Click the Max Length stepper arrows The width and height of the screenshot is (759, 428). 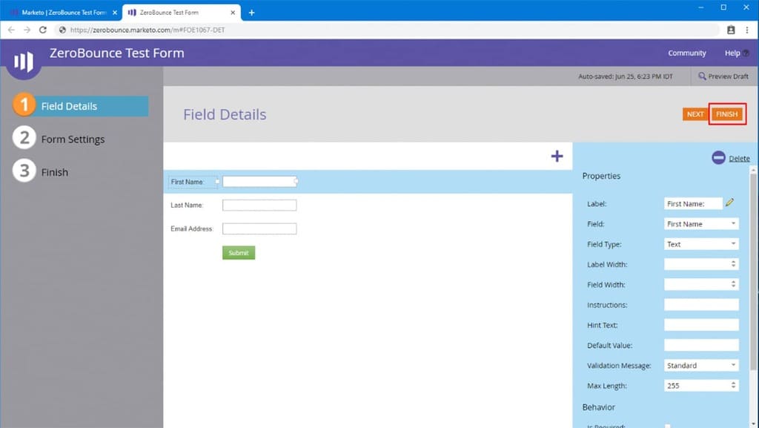pos(733,386)
